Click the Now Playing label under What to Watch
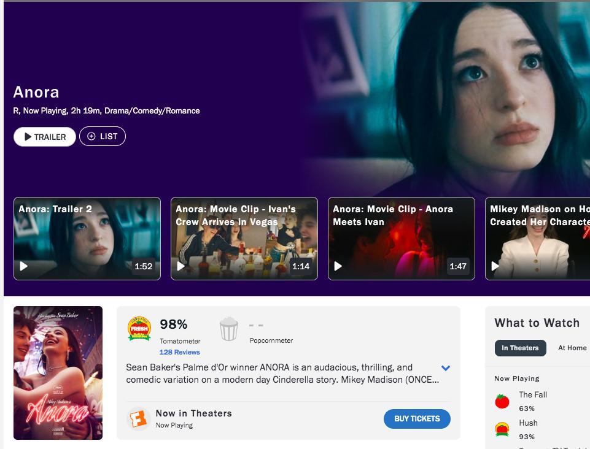 click(516, 378)
